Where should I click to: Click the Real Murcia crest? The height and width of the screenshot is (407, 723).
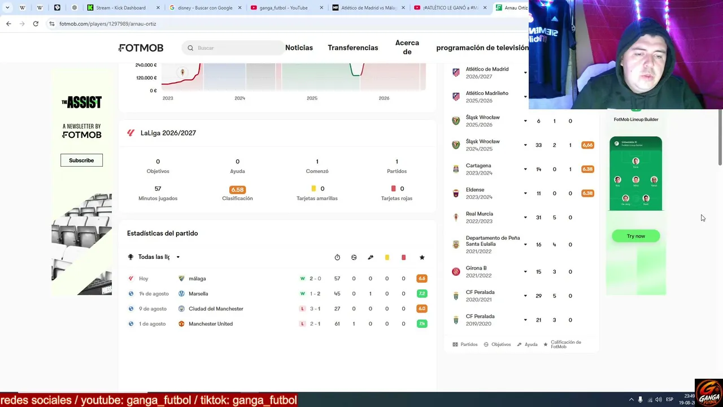coord(456,218)
